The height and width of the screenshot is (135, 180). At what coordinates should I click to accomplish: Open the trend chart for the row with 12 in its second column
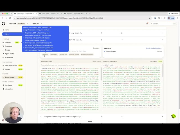(163, 33)
